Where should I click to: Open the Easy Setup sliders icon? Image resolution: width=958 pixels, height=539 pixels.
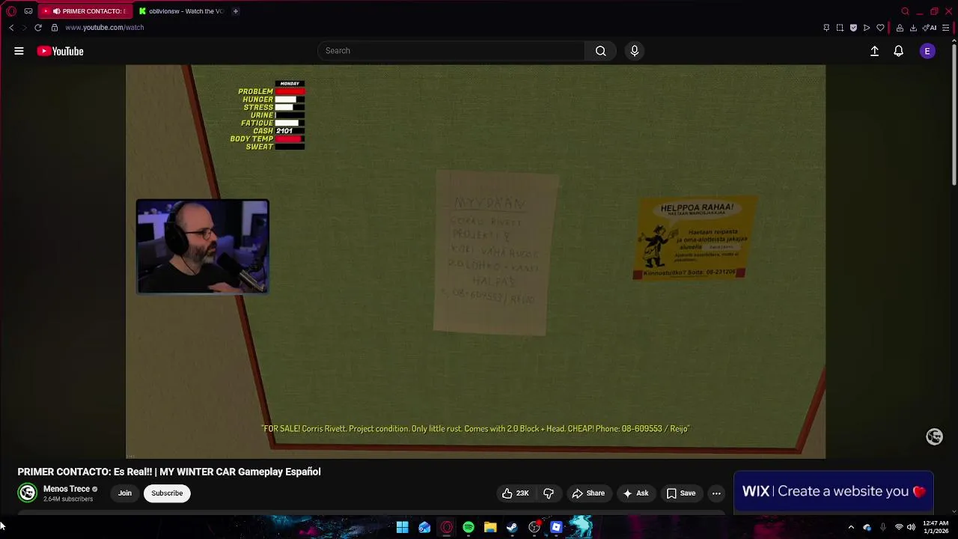point(947,28)
